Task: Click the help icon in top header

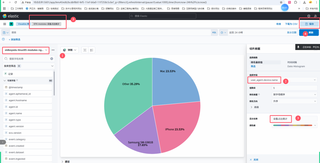Action: [x=309, y=16]
